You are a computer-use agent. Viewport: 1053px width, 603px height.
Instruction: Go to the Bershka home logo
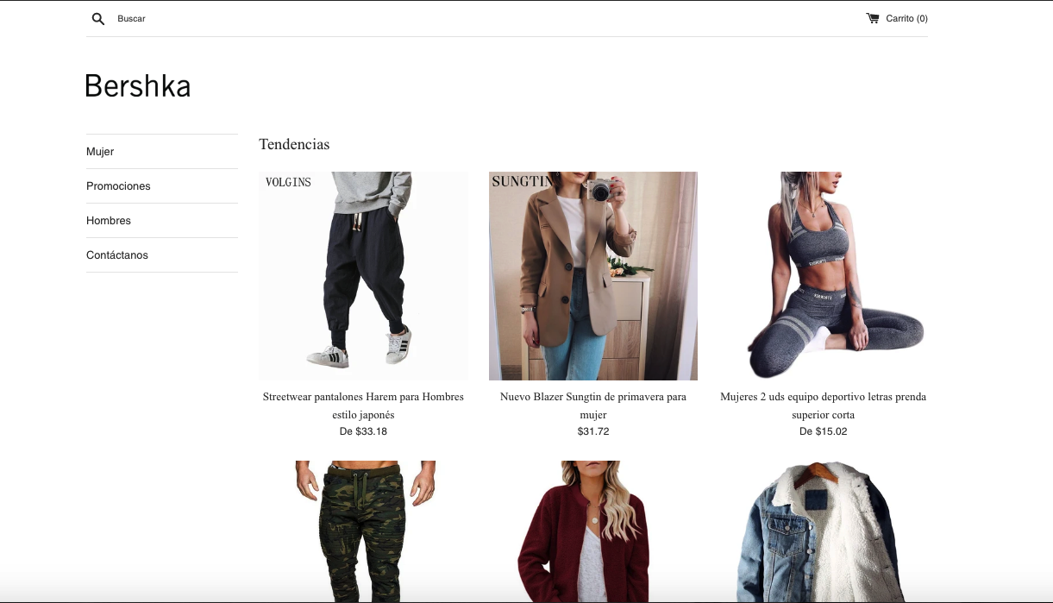click(138, 85)
